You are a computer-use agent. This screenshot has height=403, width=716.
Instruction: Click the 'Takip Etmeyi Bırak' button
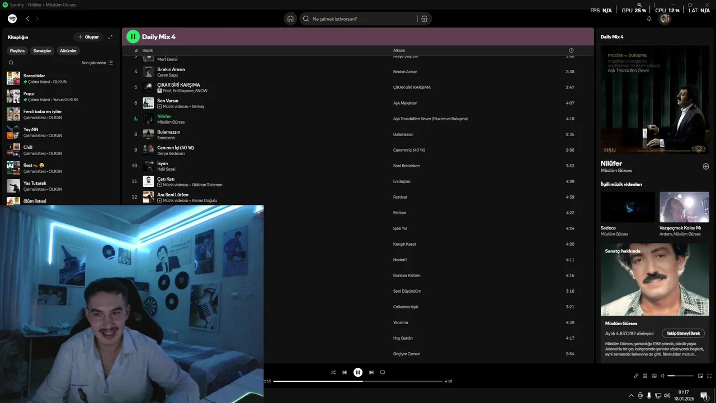pyautogui.click(x=683, y=333)
